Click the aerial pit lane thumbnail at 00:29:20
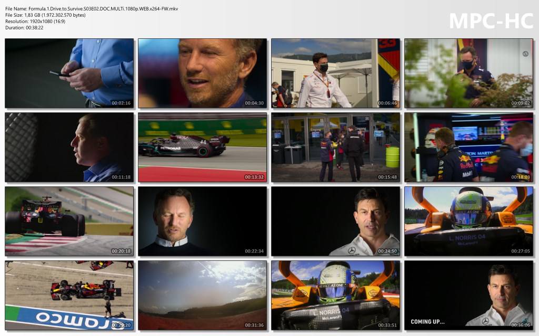Screen dimensions: 539x336 point(69,295)
